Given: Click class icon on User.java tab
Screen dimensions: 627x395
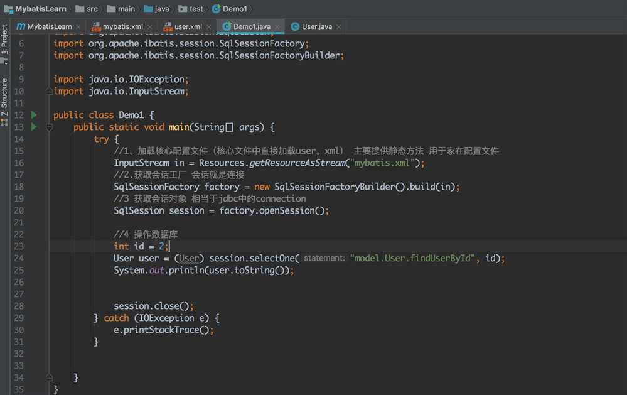Looking at the screenshot, I should 295,26.
